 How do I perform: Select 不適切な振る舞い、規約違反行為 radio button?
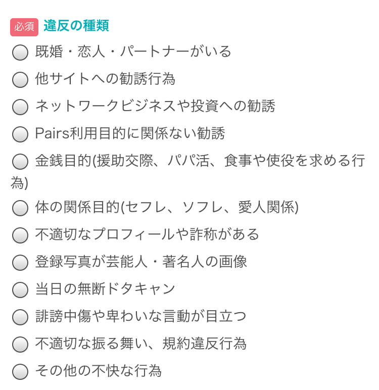20,345
